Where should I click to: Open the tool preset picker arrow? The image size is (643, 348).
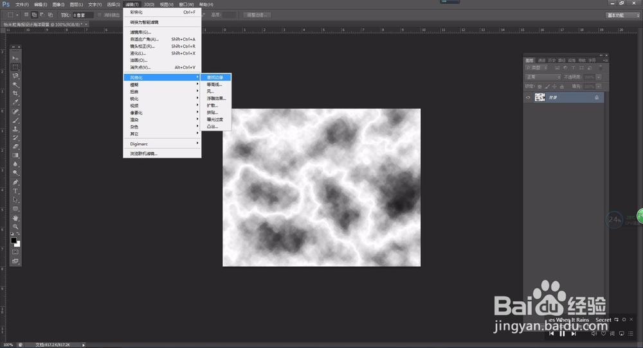point(17,15)
